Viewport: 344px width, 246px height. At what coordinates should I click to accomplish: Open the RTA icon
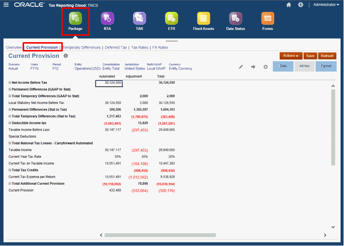[x=107, y=21]
